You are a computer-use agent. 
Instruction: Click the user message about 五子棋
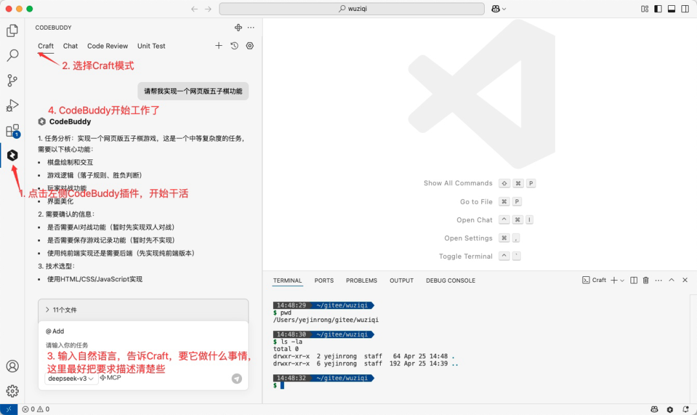[x=193, y=91]
